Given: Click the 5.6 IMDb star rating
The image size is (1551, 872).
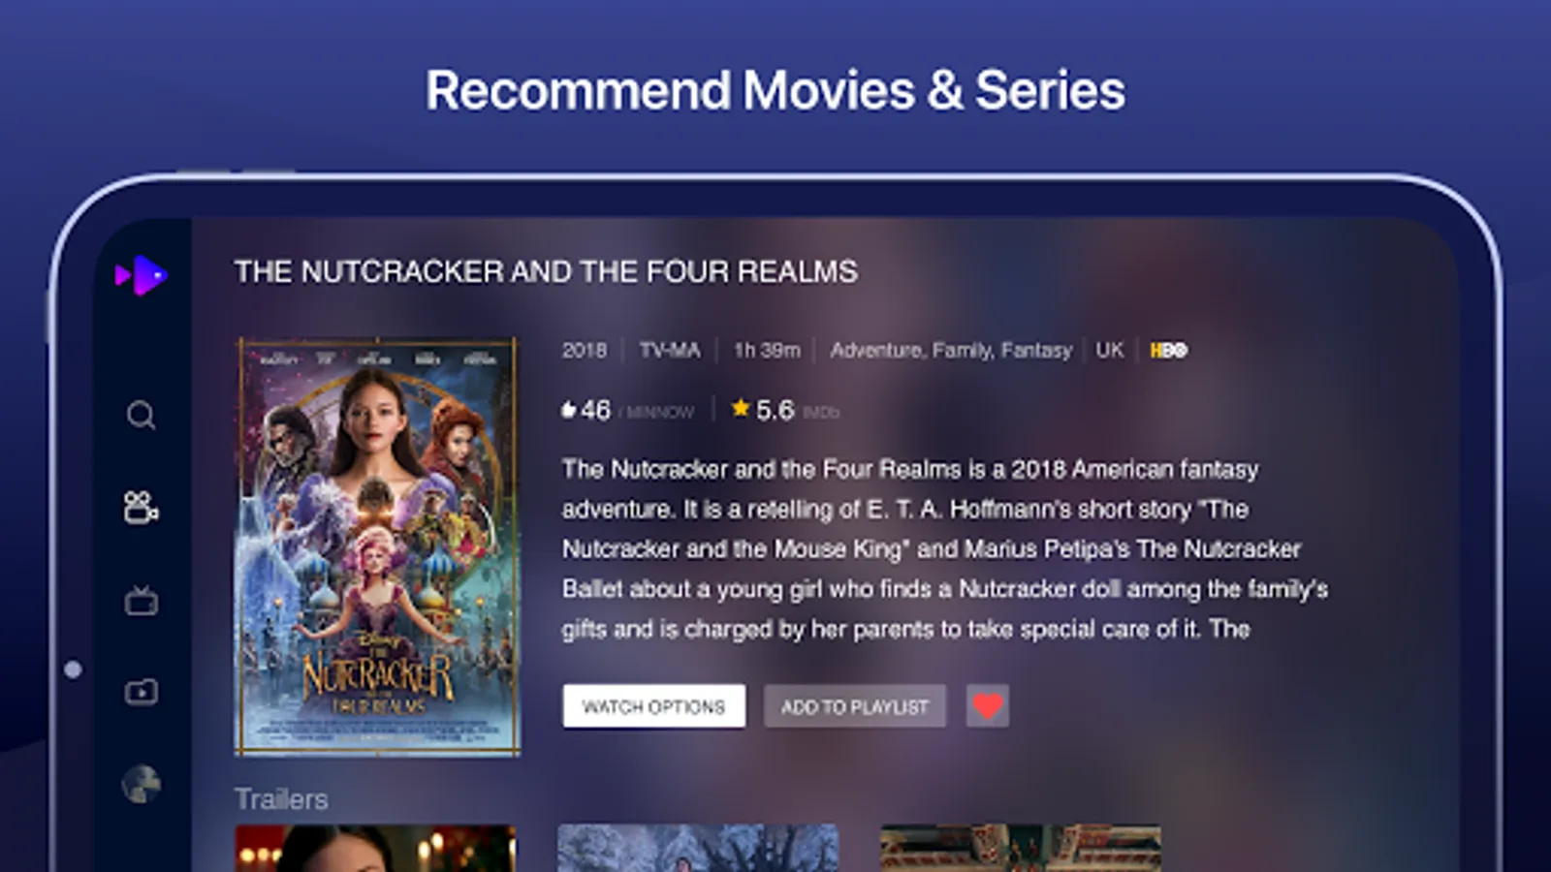Looking at the screenshot, I should (785, 410).
